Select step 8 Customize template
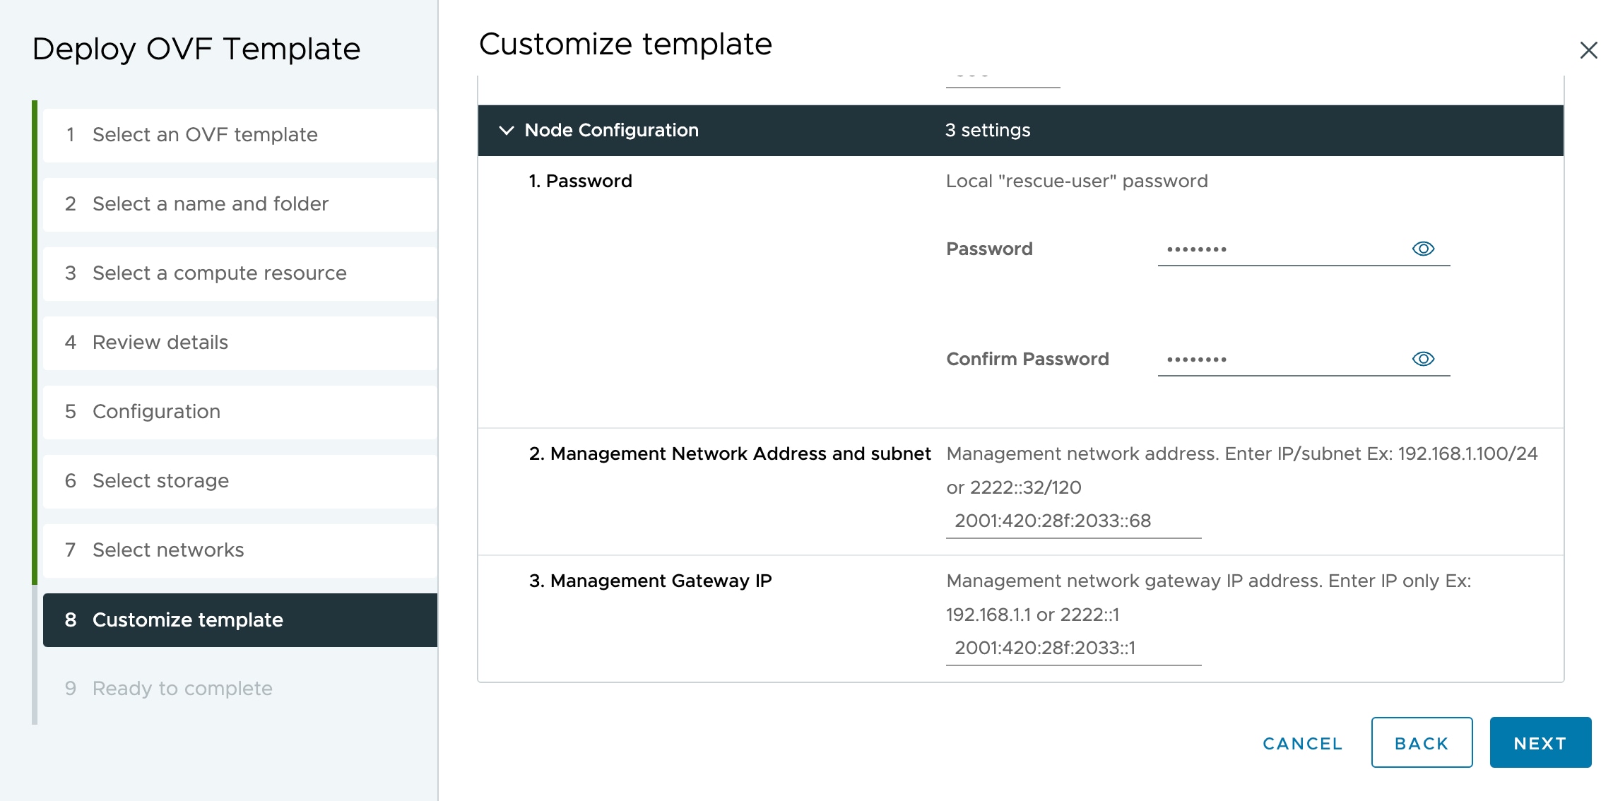 click(x=240, y=620)
